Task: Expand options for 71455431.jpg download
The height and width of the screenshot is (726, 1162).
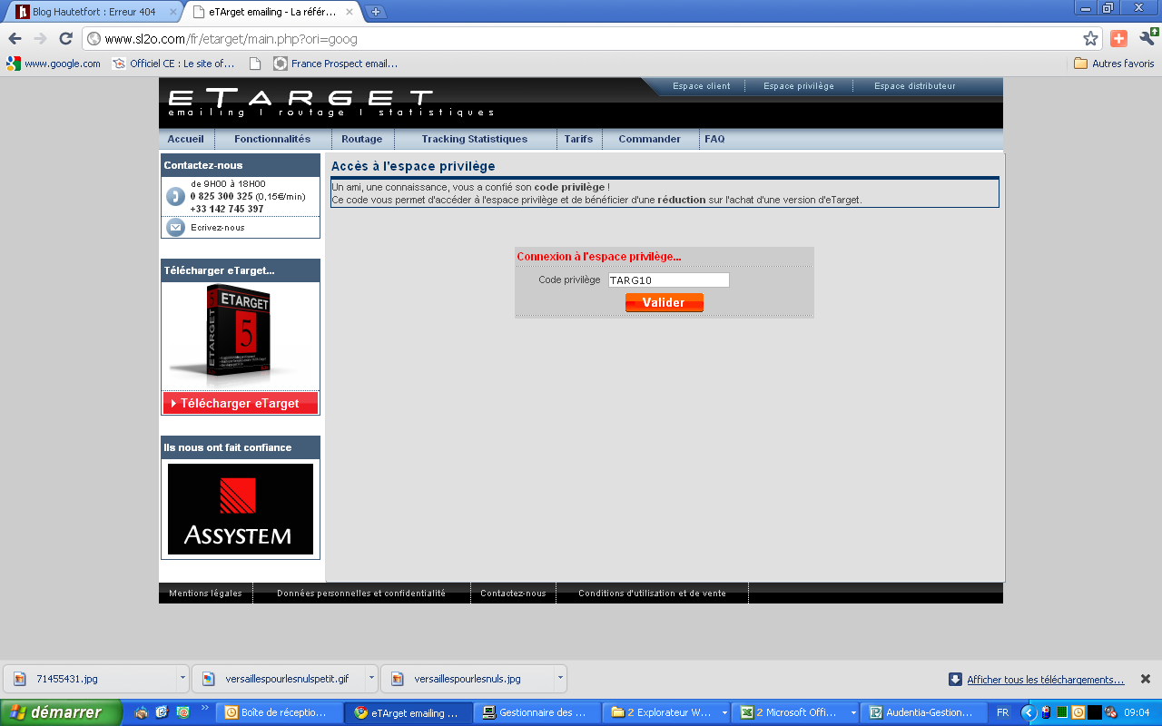Action: click(182, 678)
